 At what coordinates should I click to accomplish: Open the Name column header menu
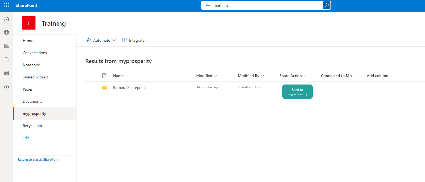tap(121, 76)
